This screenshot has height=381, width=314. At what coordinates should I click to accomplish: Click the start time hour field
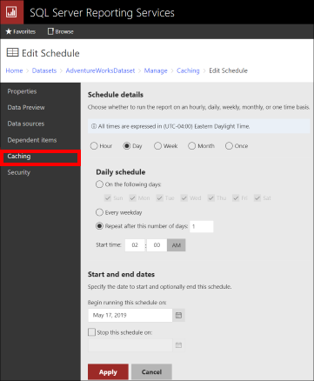(x=135, y=245)
